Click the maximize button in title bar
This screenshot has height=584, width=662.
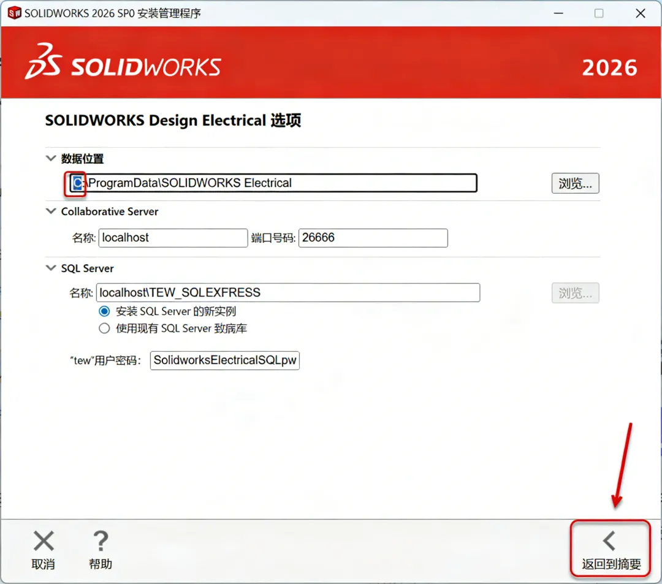[x=599, y=13]
